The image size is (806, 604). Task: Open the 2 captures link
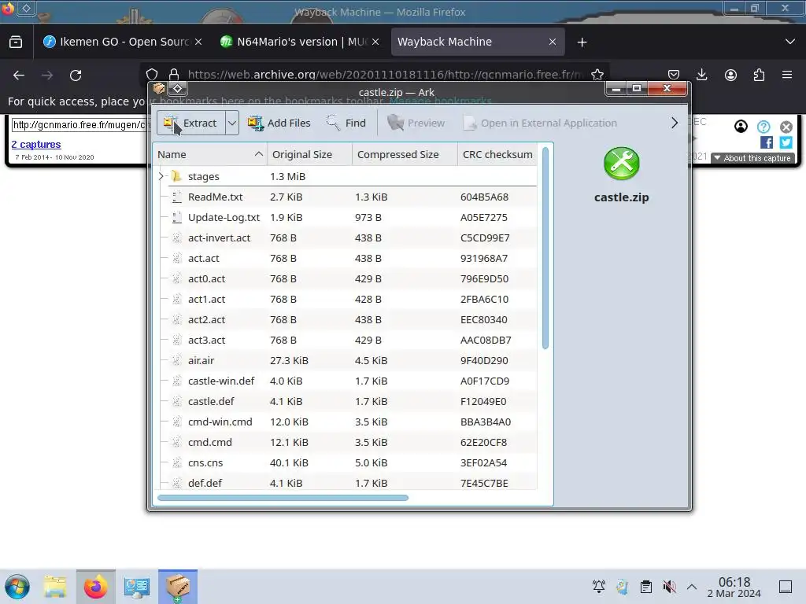click(x=36, y=145)
